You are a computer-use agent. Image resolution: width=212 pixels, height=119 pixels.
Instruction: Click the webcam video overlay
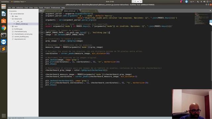click(x=192, y=104)
